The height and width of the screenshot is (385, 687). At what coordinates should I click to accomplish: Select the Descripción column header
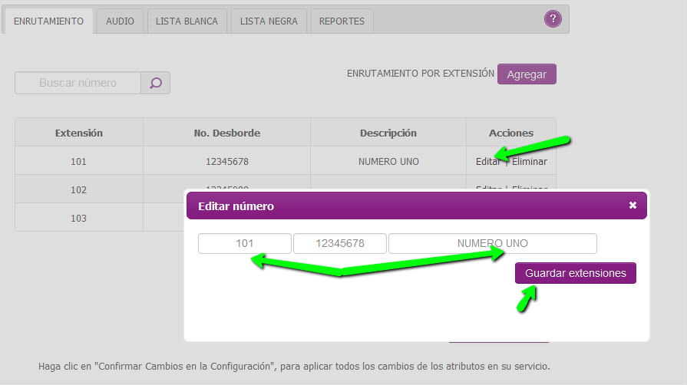point(388,133)
